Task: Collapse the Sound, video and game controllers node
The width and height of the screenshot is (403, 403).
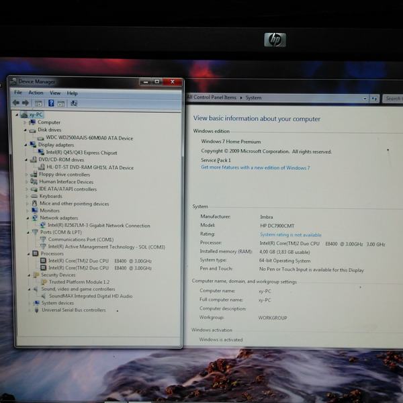Action: coord(29,289)
